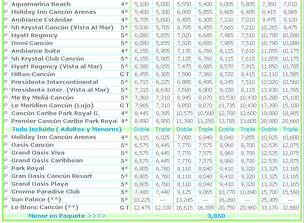Select the 3,850 child package price
The height and width of the screenshot is (223, 304).
216,216
